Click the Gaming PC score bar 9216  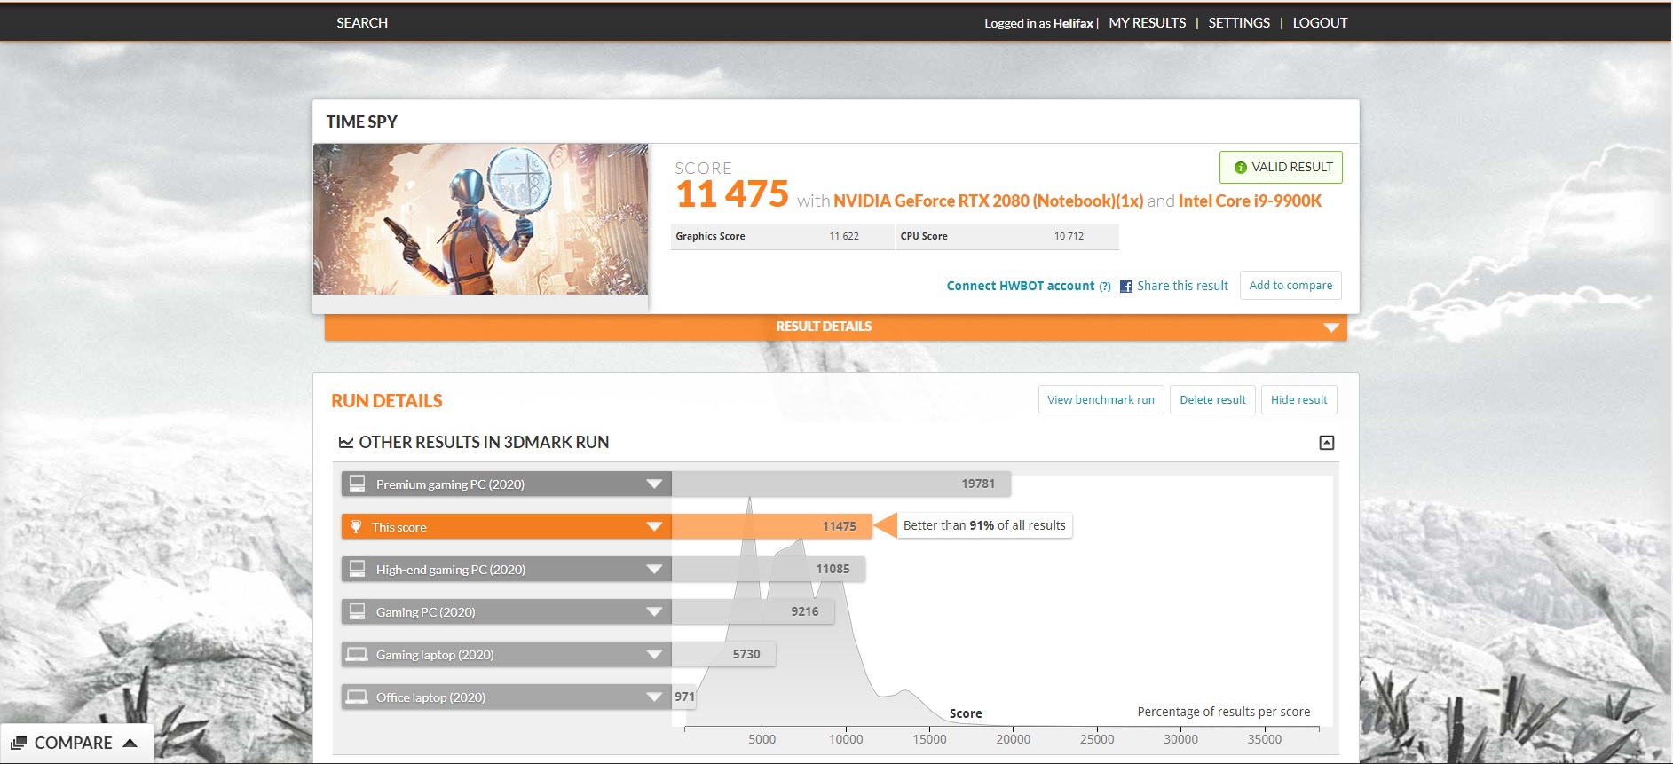coord(753,611)
